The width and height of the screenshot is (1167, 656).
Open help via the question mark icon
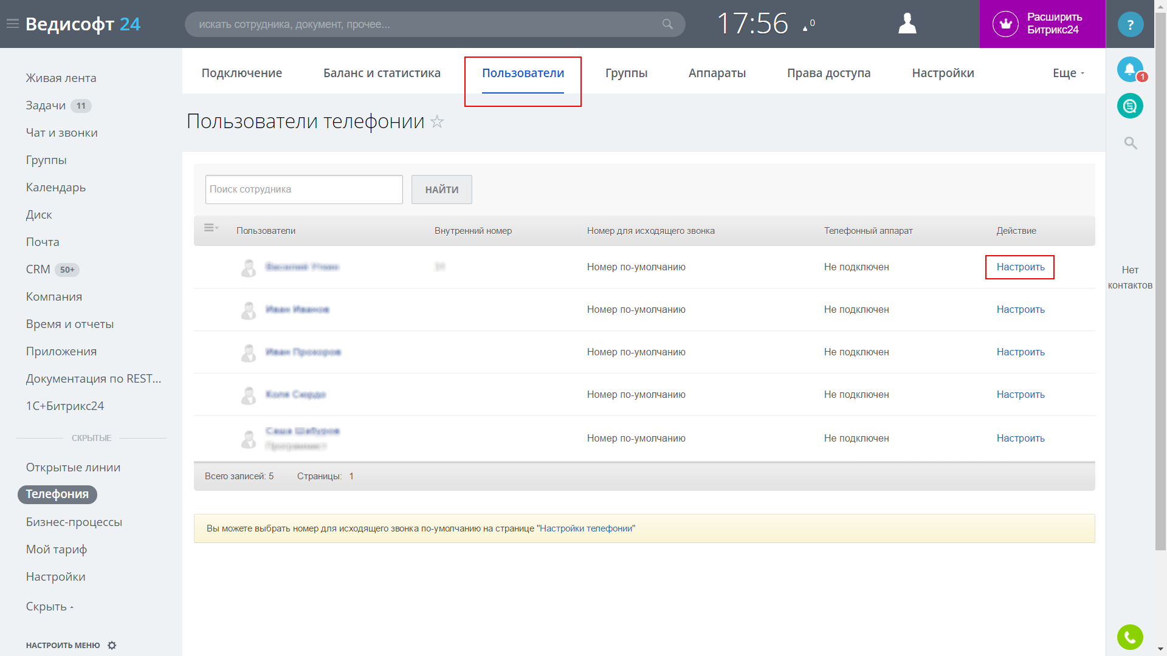(1130, 24)
